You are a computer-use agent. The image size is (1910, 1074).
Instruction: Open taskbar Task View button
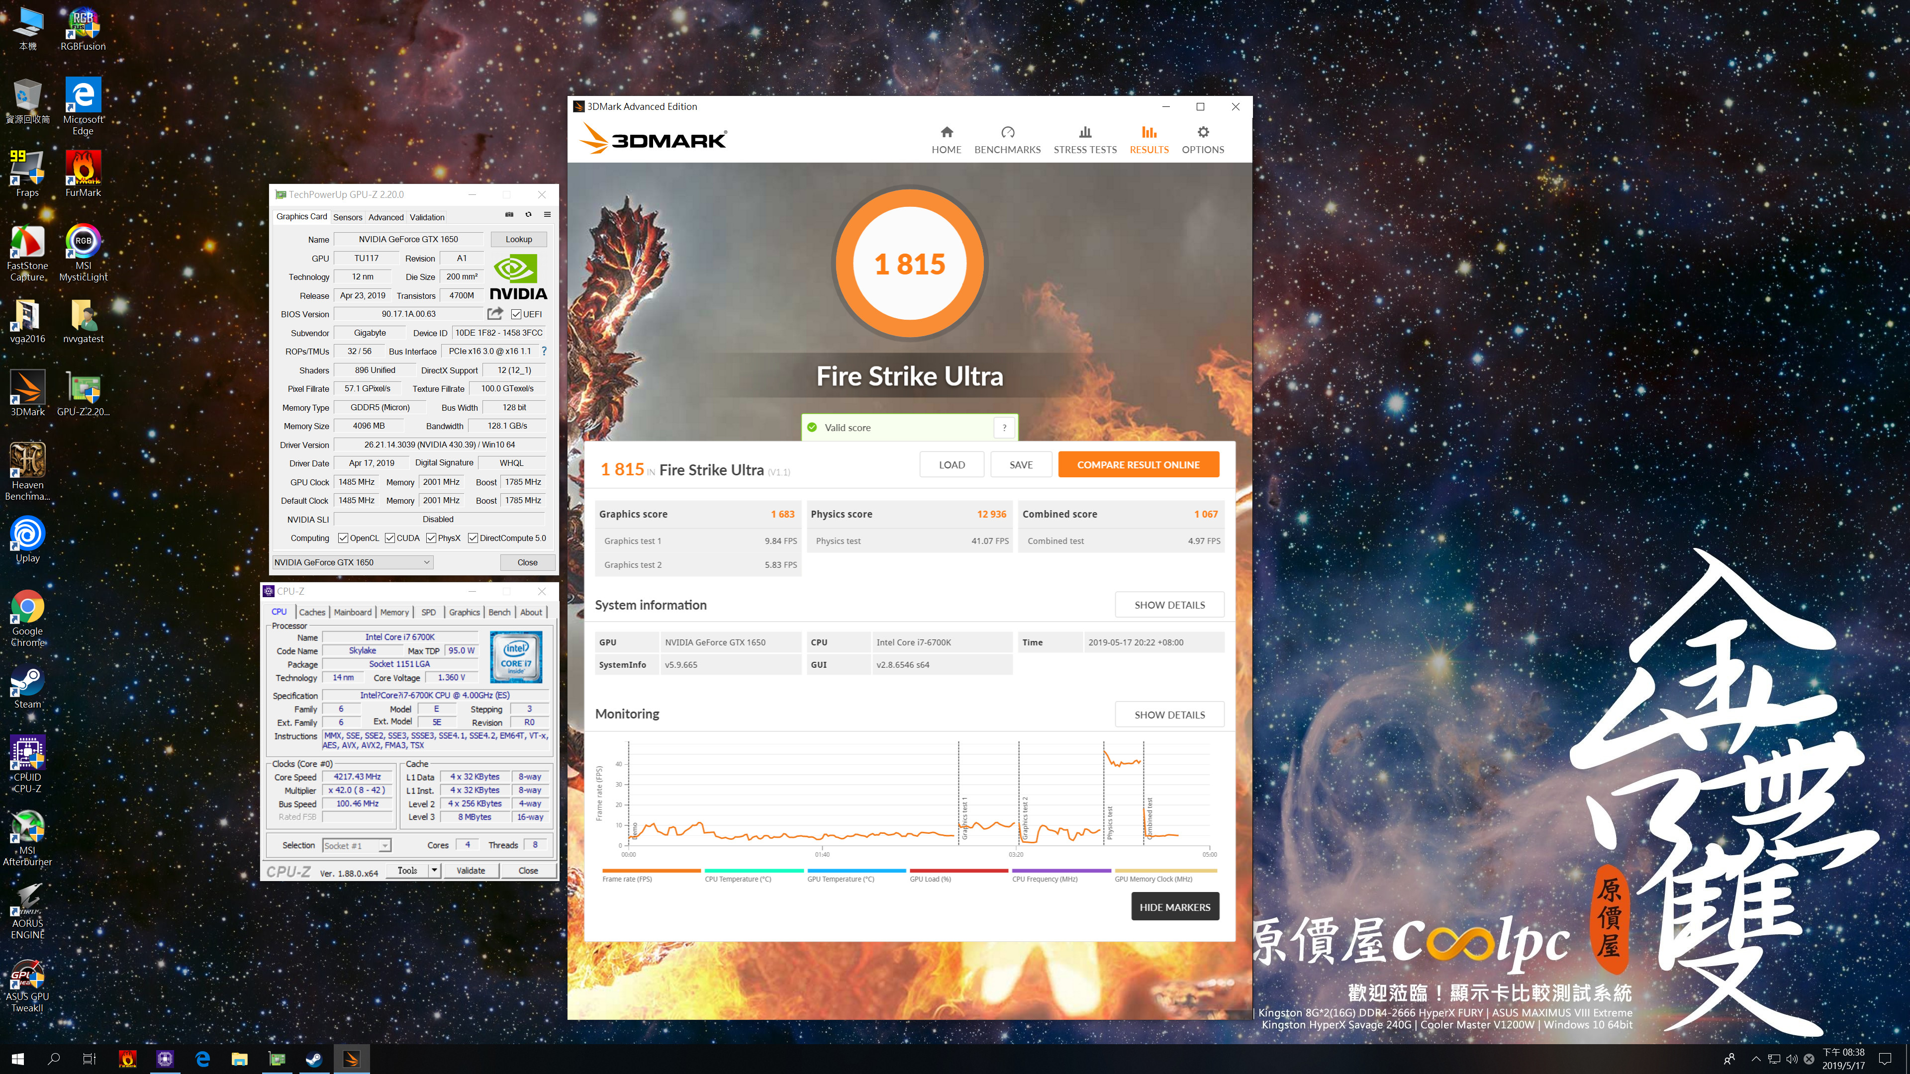coord(89,1059)
